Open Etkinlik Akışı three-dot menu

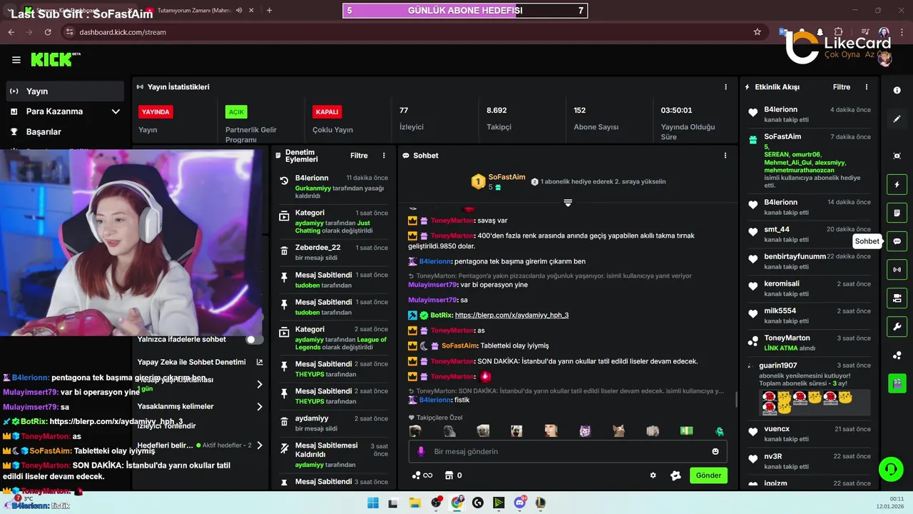click(x=867, y=87)
